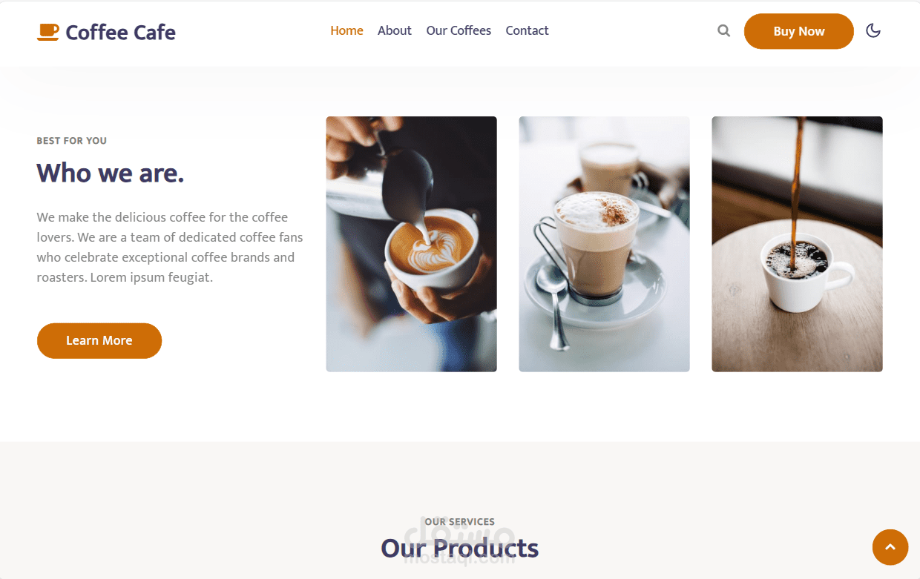Click the search magnifier icon
This screenshot has width=920, height=579.
[723, 31]
